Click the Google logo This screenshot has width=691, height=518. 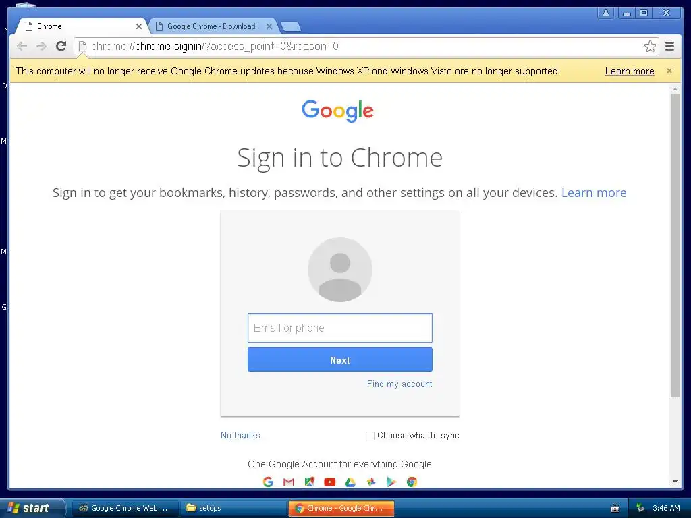[337, 111]
